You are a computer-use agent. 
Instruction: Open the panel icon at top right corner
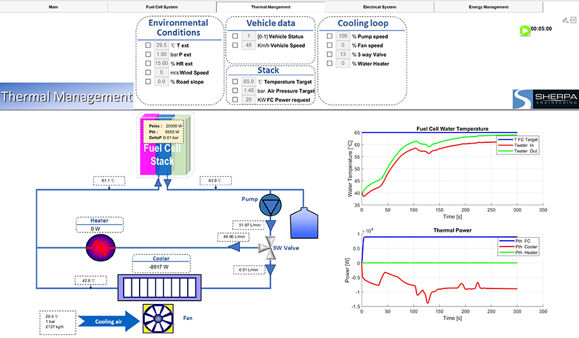tap(573, 20)
